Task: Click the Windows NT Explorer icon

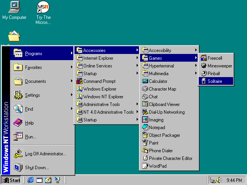Action: [x=80, y=97]
